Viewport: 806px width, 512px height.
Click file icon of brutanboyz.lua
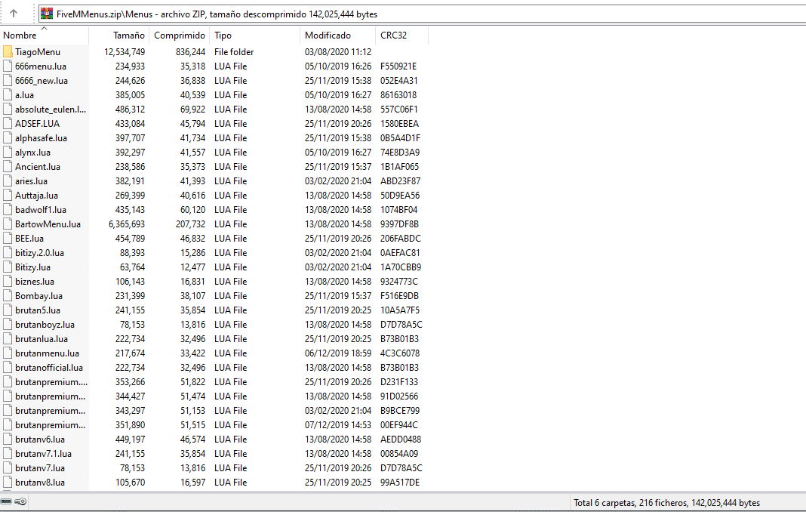(x=8, y=325)
